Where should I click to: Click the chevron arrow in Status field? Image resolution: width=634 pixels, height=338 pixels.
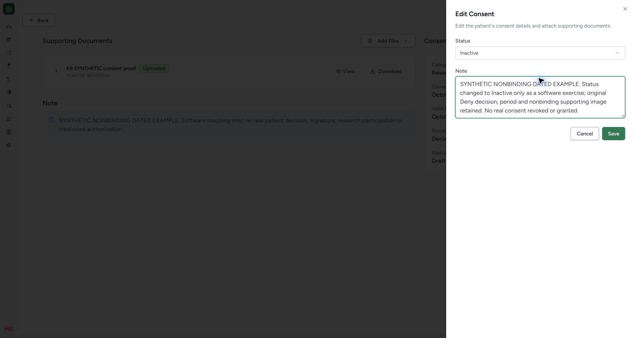coord(617,53)
